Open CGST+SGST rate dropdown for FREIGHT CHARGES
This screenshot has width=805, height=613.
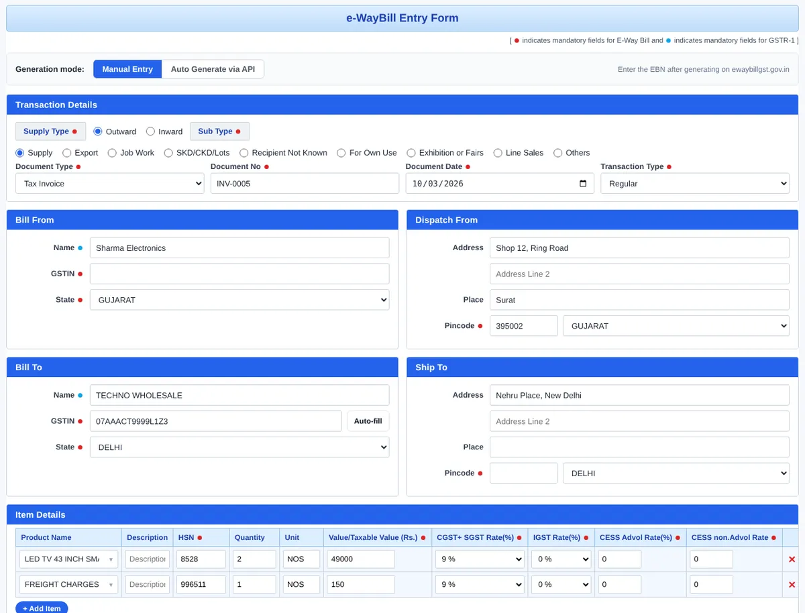click(480, 585)
